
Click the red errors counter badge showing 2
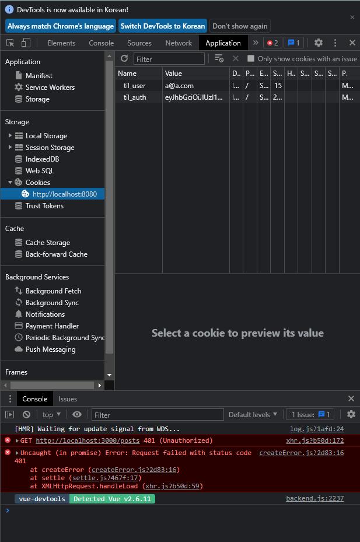(x=272, y=43)
